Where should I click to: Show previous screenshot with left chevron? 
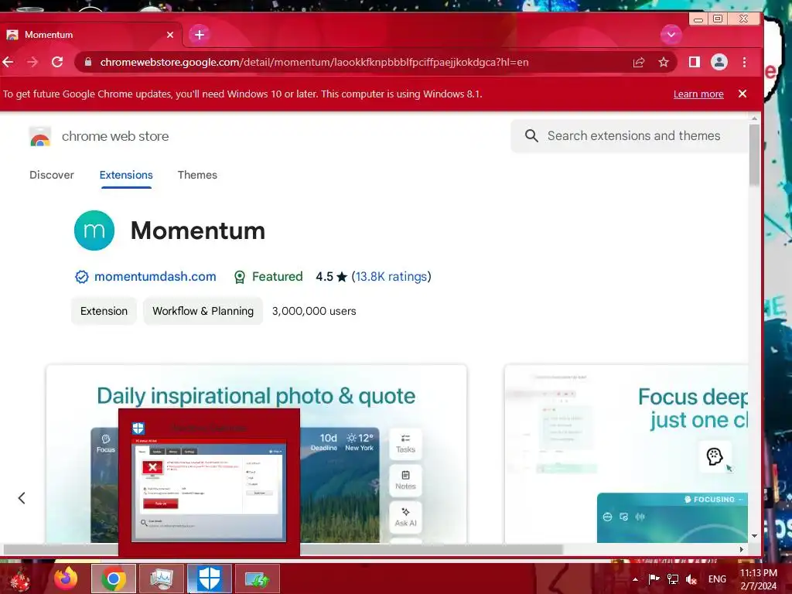coord(22,498)
